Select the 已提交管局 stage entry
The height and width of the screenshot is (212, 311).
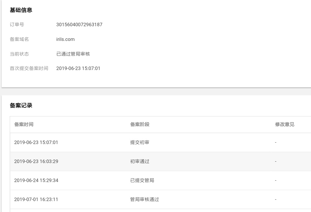click(142, 180)
